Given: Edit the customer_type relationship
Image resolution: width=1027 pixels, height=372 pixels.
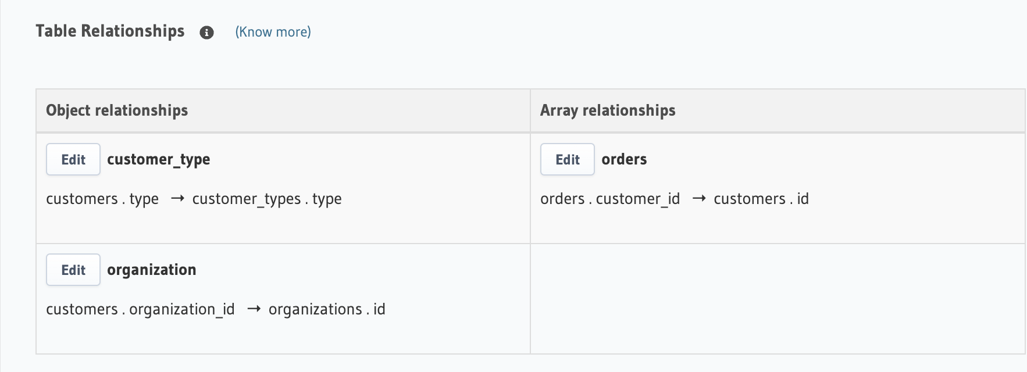Looking at the screenshot, I should coord(73,159).
